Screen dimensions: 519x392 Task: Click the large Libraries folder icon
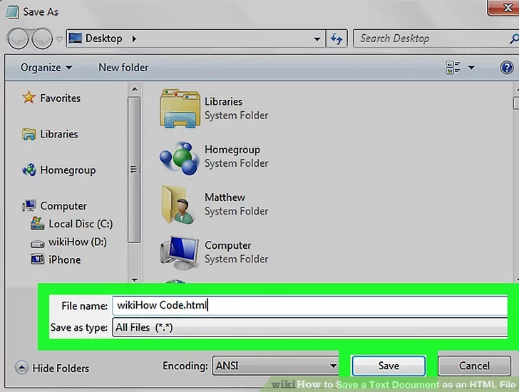(x=180, y=108)
